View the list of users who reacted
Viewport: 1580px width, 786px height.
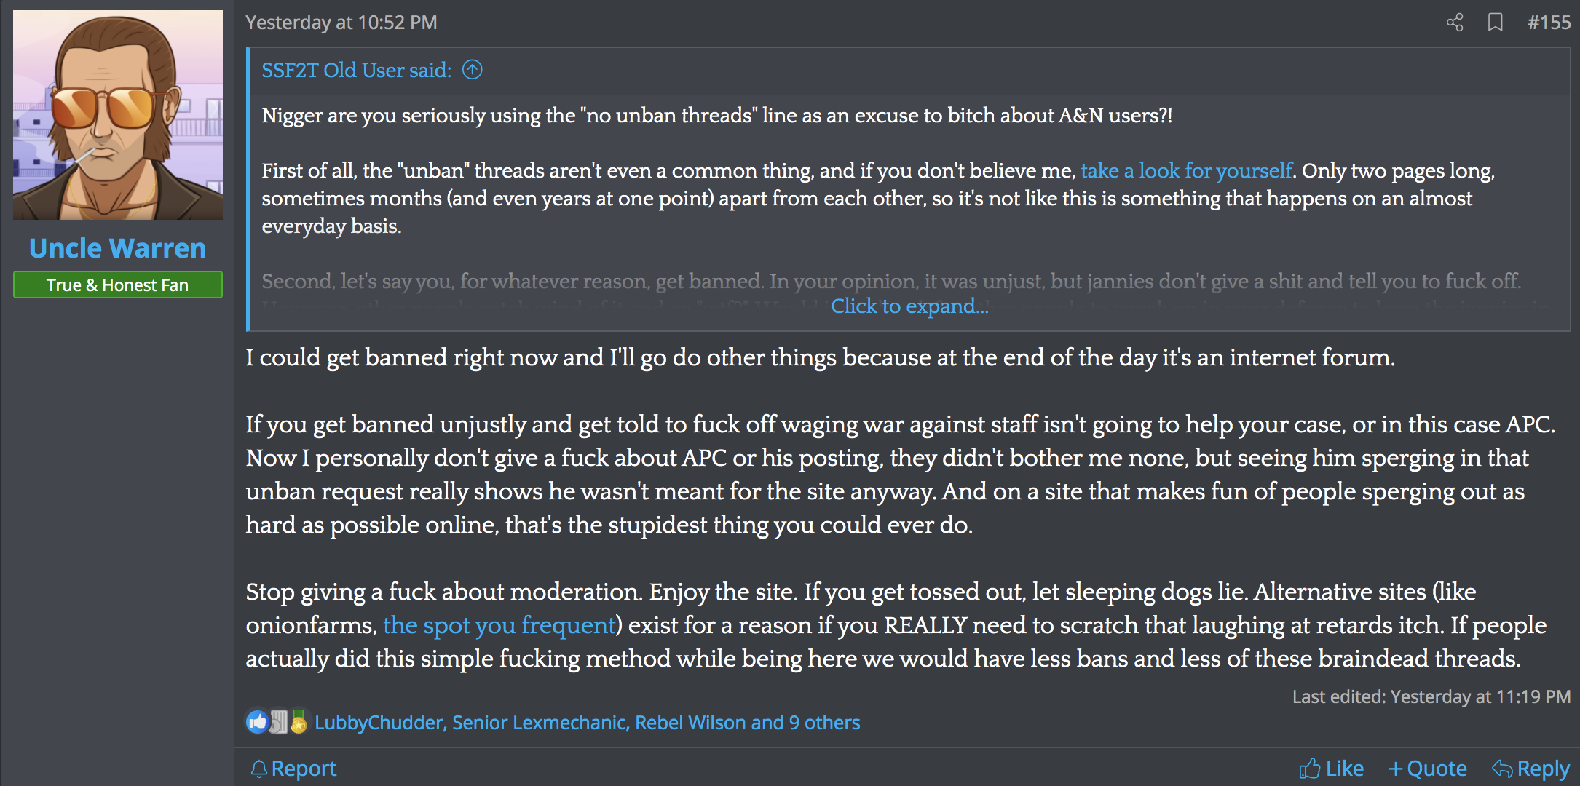tap(587, 723)
